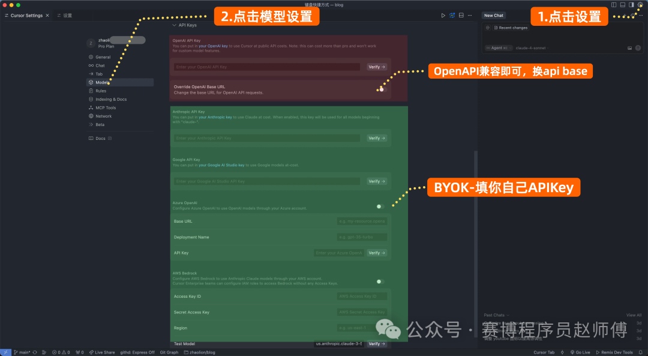Click the blue sync changes icon

(452, 15)
